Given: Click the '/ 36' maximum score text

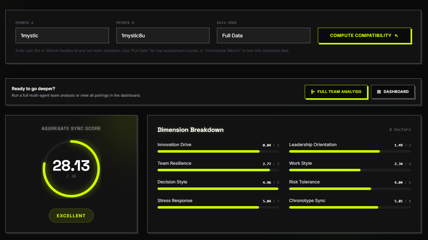Looking at the screenshot, I should click(x=71, y=176).
